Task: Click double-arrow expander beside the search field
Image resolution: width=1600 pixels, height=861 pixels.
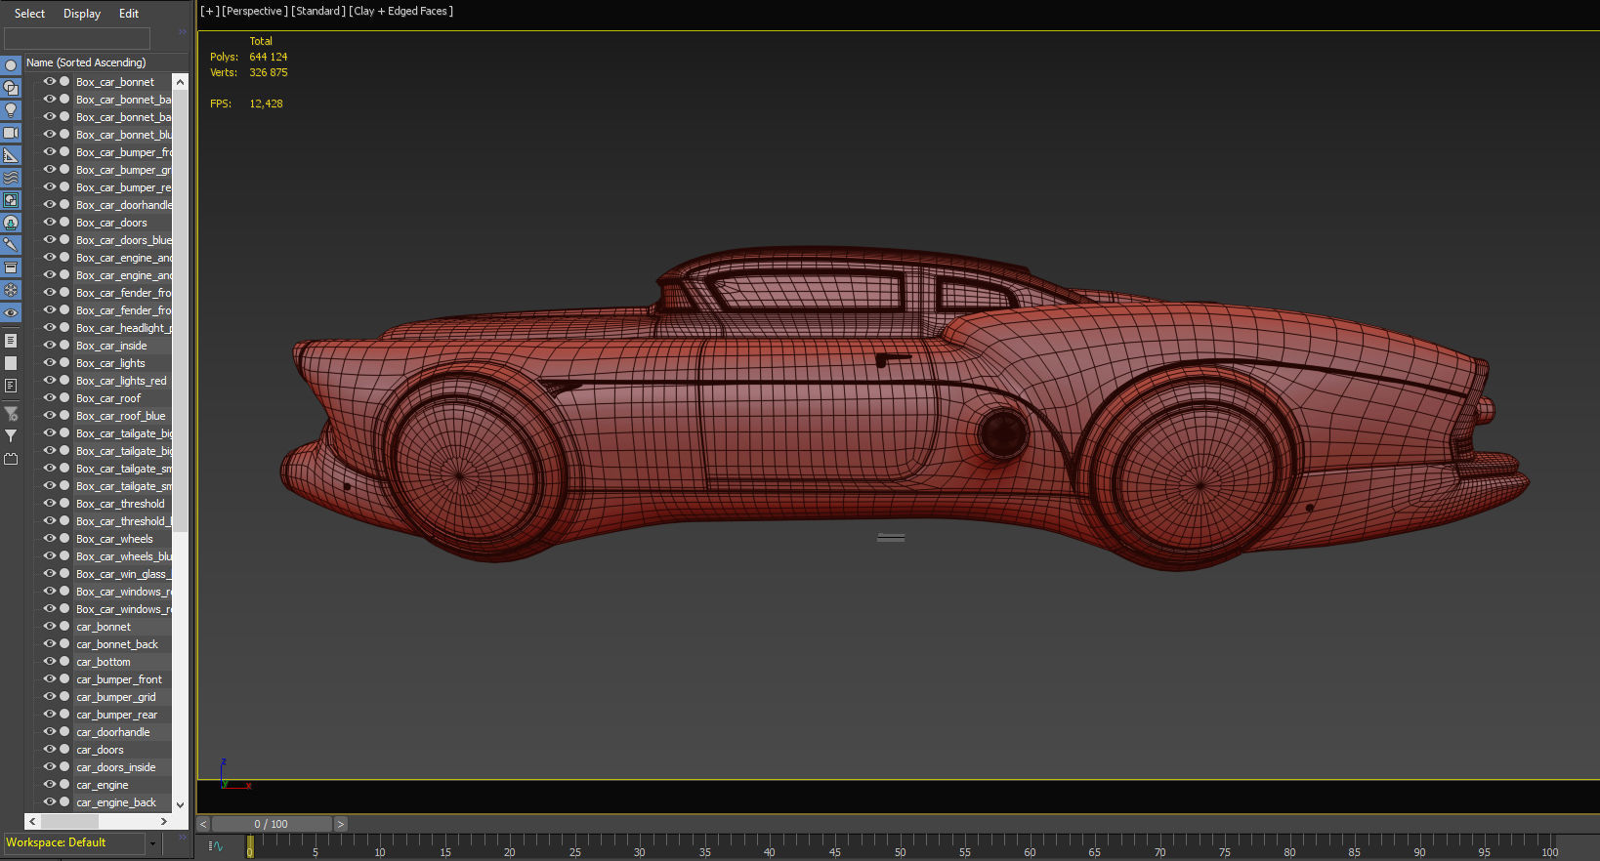Action: pos(182,32)
